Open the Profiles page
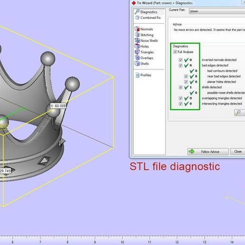Image resolution: width=245 pixels, height=245 pixels. point(143,75)
